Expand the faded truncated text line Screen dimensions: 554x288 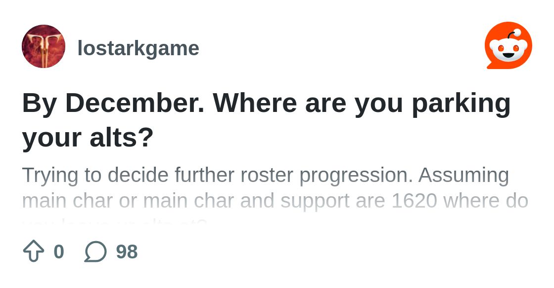pyautogui.click(x=115, y=222)
